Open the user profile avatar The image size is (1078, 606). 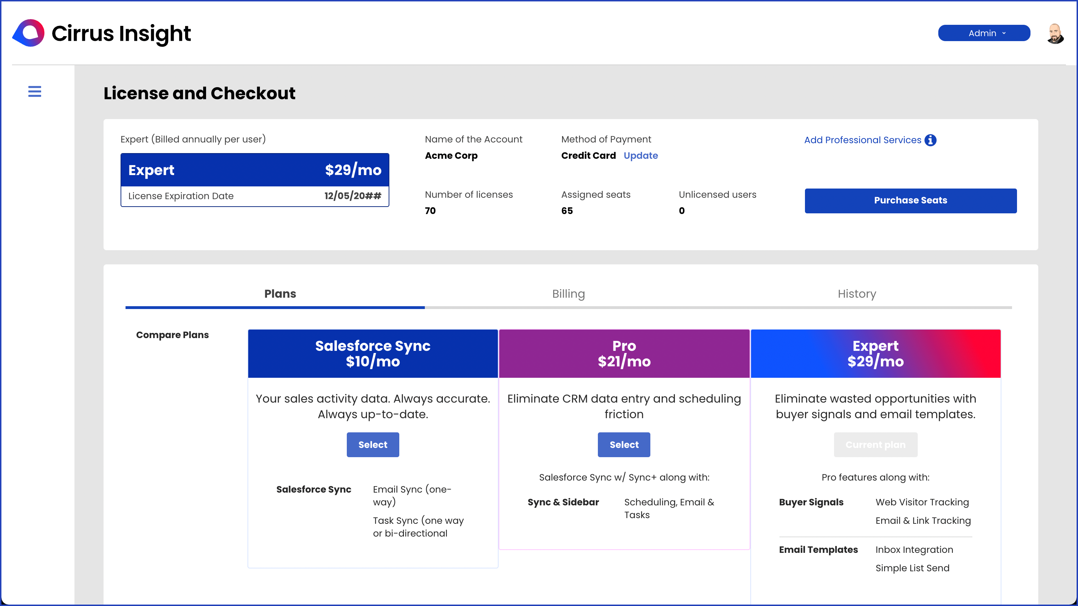click(1055, 33)
